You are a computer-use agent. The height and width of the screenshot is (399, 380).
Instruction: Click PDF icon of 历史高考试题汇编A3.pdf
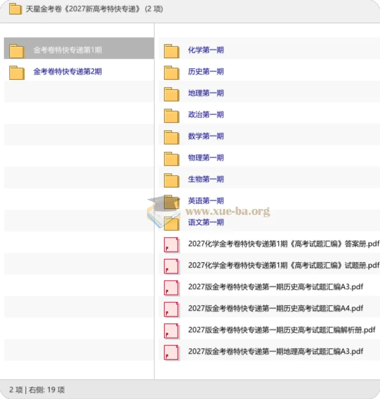(171, 288)
